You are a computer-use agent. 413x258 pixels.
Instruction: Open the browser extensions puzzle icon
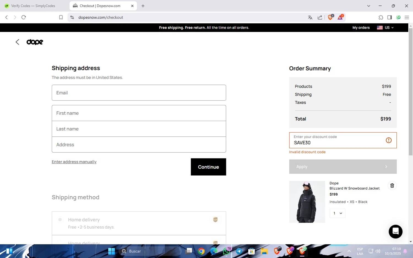[x=381, y=17]
